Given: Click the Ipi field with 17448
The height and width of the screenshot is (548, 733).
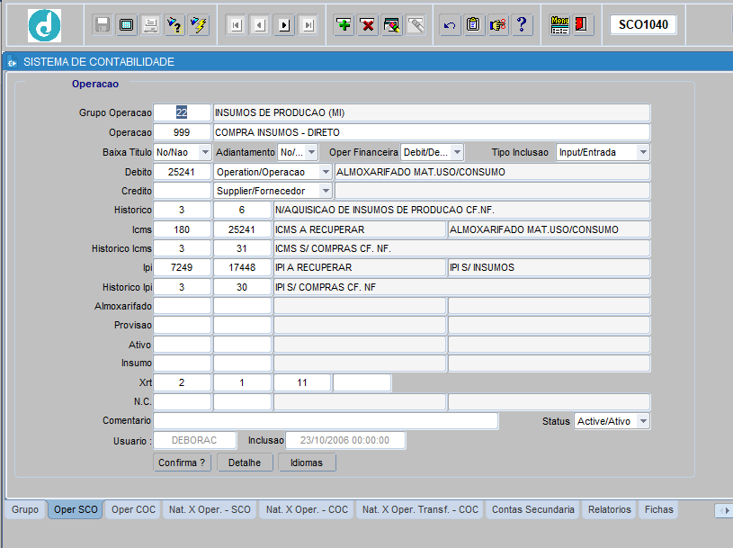Looking at the screenshot, I should (242, 267).
